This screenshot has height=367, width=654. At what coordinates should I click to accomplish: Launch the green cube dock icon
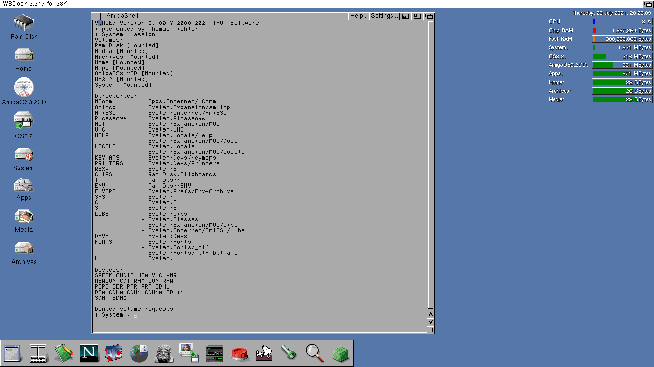pyautogui.click(x=340, y=353)
